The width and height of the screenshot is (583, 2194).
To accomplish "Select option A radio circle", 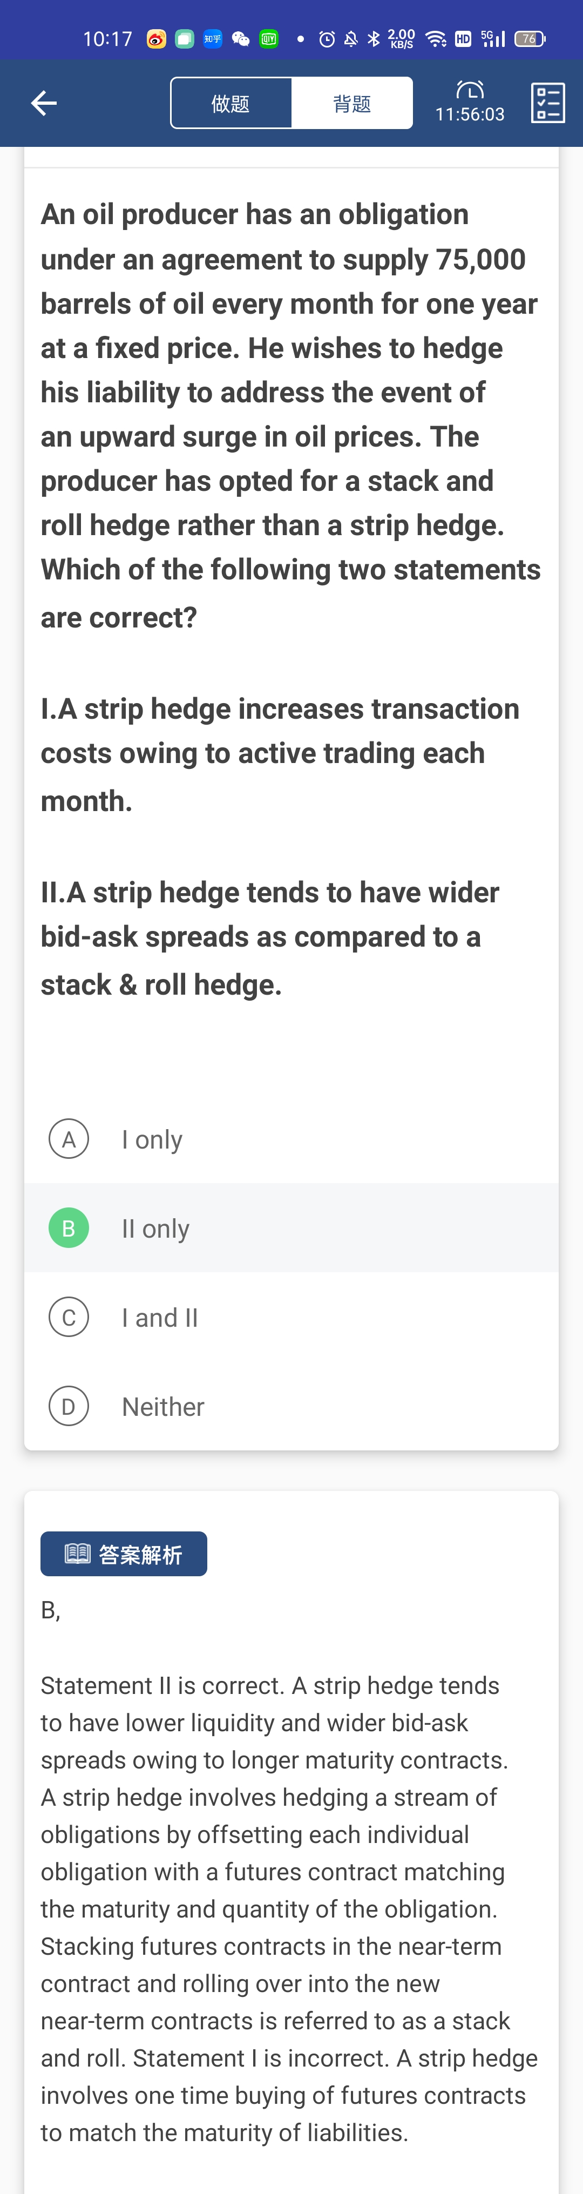I will tap(69, 1139).
